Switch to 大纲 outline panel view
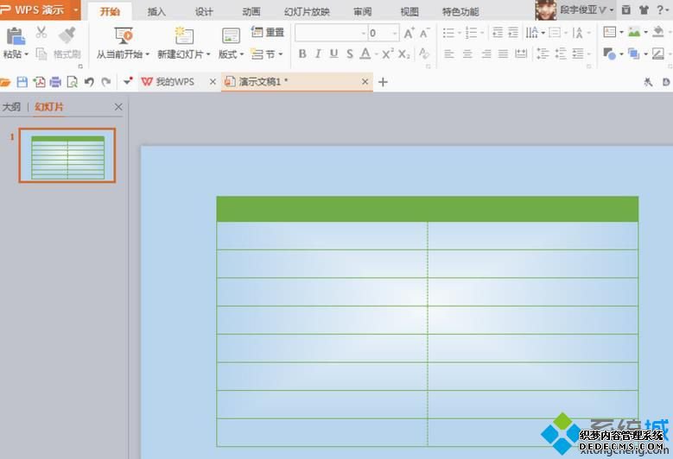 11,107
